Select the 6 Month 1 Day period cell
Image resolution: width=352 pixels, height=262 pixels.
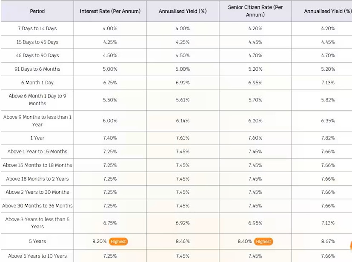pos(37,83)
